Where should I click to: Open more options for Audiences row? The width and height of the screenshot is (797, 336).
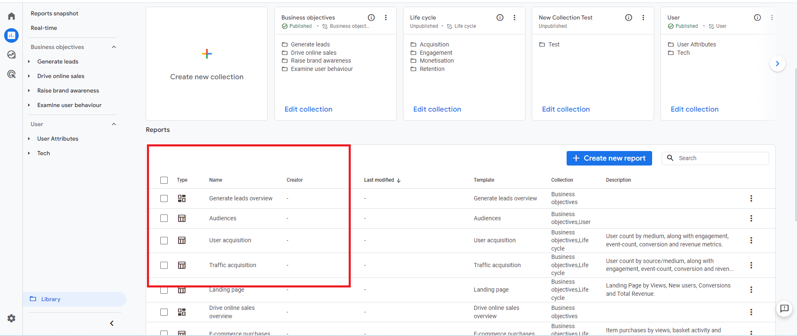751,218
